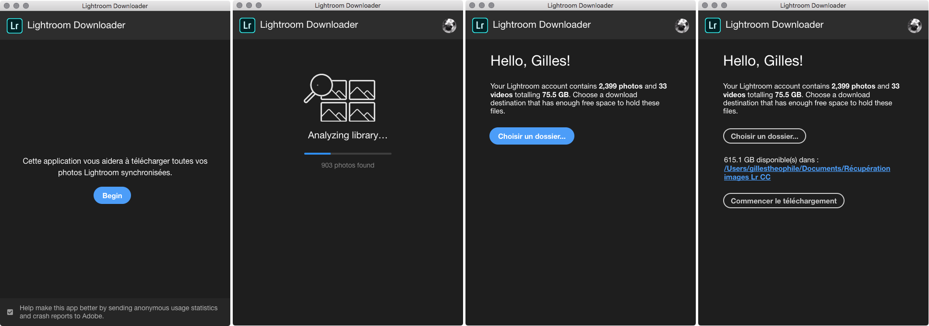This screenshot has width=929, height=326.
Task: Click the Begin button
Action: 112,195
